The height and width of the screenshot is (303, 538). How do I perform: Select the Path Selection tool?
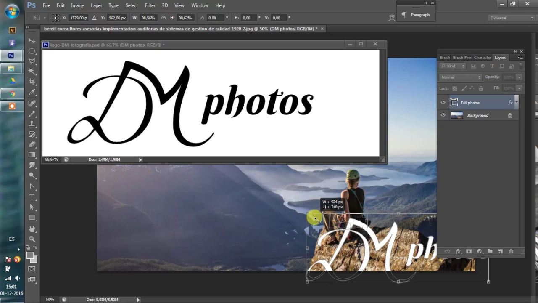[32, 207]
